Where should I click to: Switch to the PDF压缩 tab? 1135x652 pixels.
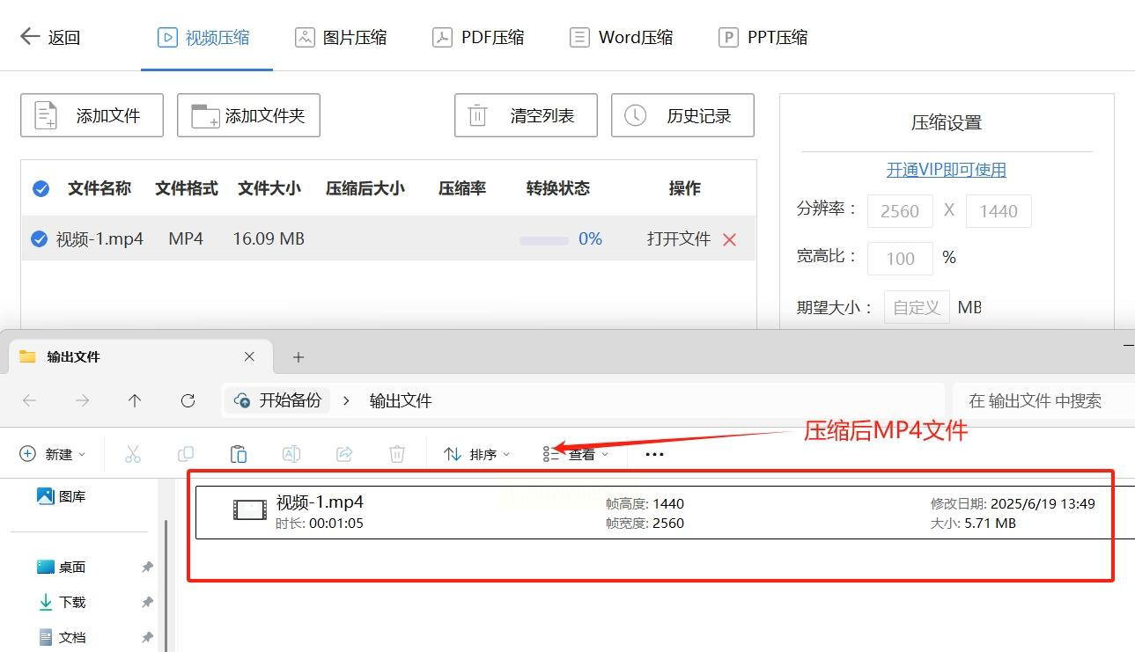(478, 37)
